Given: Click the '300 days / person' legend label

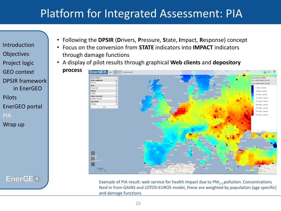Looking at the screenshot, I should 262,115.
